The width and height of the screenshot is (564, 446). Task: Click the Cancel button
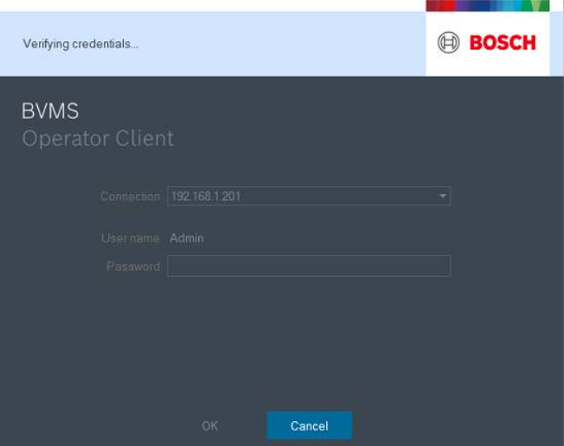coord(310,425)
